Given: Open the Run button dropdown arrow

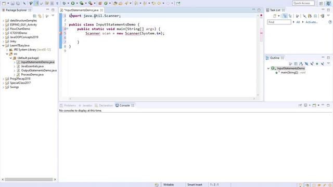Looking at the screenshot, I should pyautogui.click(x=77, y=3).
